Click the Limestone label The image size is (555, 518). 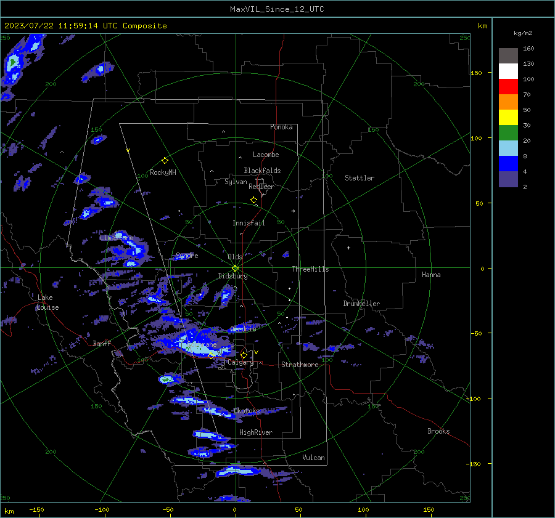(117, 238)
